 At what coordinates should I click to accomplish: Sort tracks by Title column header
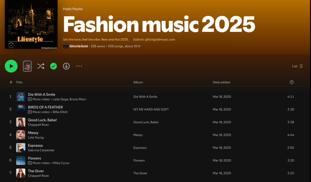point(19,82)
